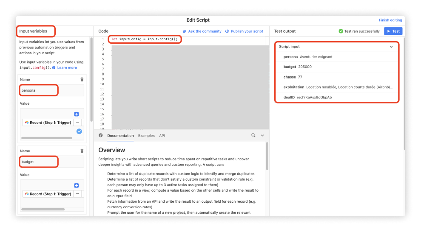
Task: Collapse the documentation panel with chevron
Action: (x=262, y=136)
